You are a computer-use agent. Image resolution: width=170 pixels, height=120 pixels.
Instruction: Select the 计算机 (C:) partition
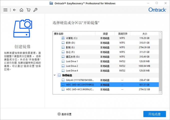(109, 38)
